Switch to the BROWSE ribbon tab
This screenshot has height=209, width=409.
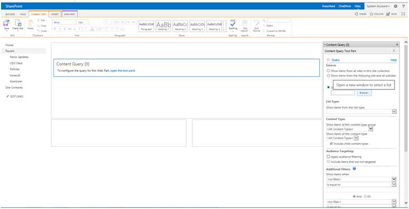10,14
